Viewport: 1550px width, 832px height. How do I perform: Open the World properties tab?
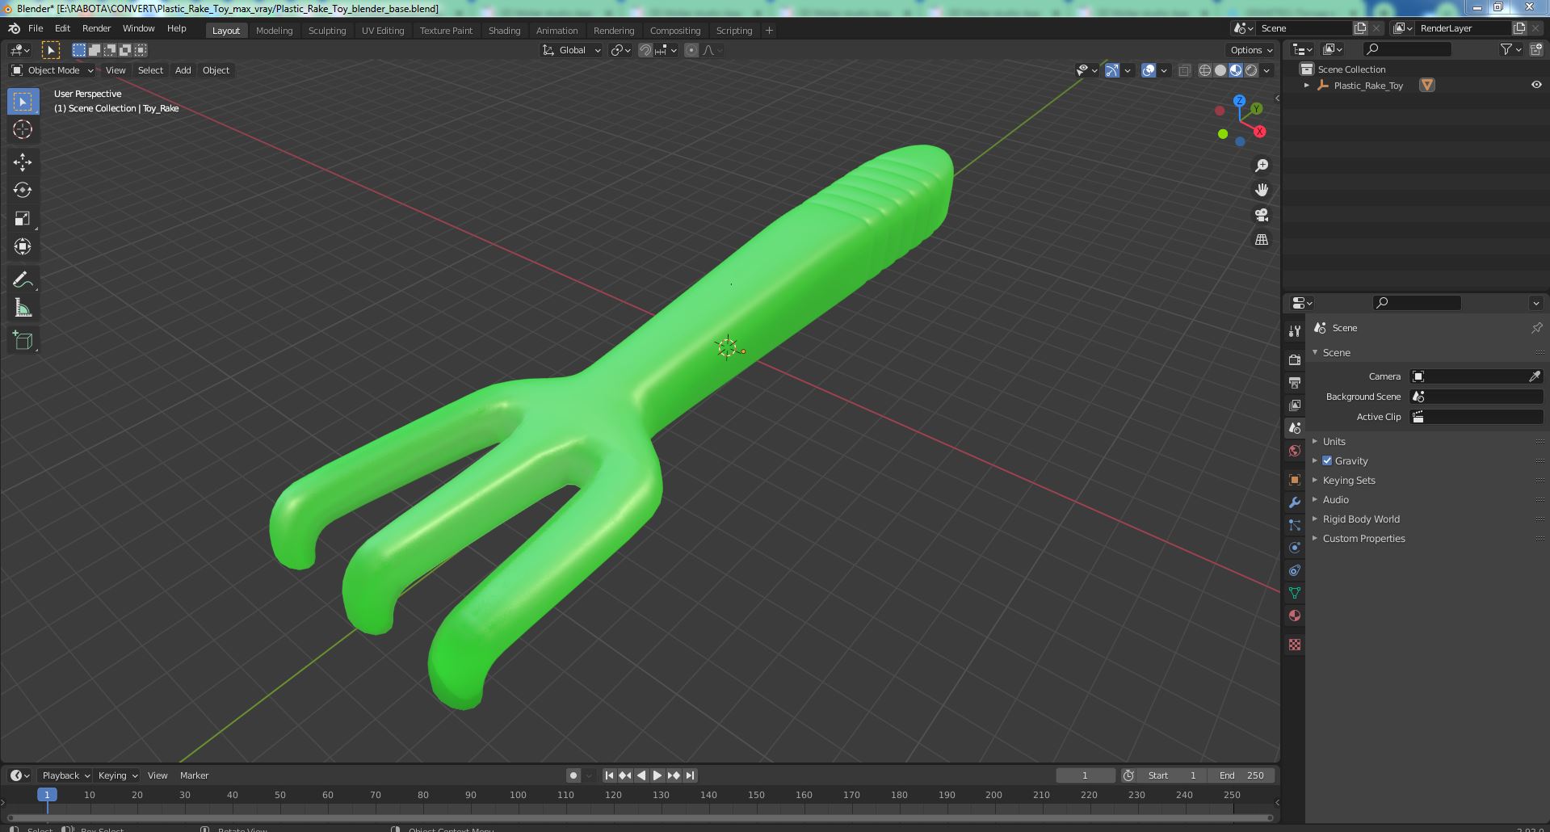click(x=1295, y=451)
